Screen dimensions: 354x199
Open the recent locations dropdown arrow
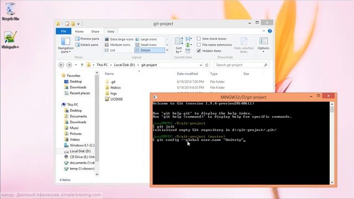(76, 65)
